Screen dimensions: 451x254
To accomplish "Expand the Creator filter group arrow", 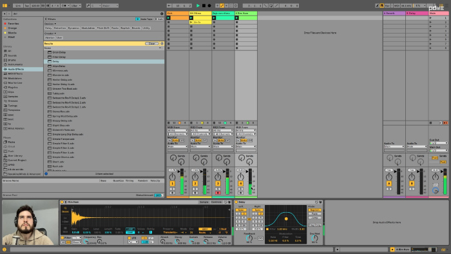I will (x=55, y=34).
